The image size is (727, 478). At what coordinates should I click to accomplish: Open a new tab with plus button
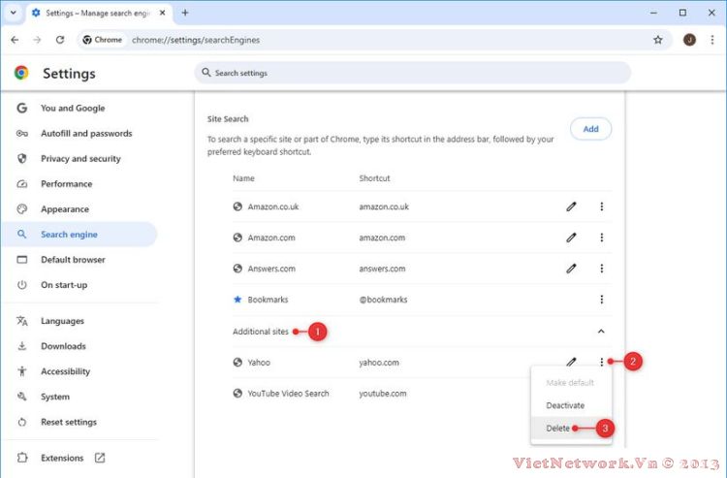point(185,13)
